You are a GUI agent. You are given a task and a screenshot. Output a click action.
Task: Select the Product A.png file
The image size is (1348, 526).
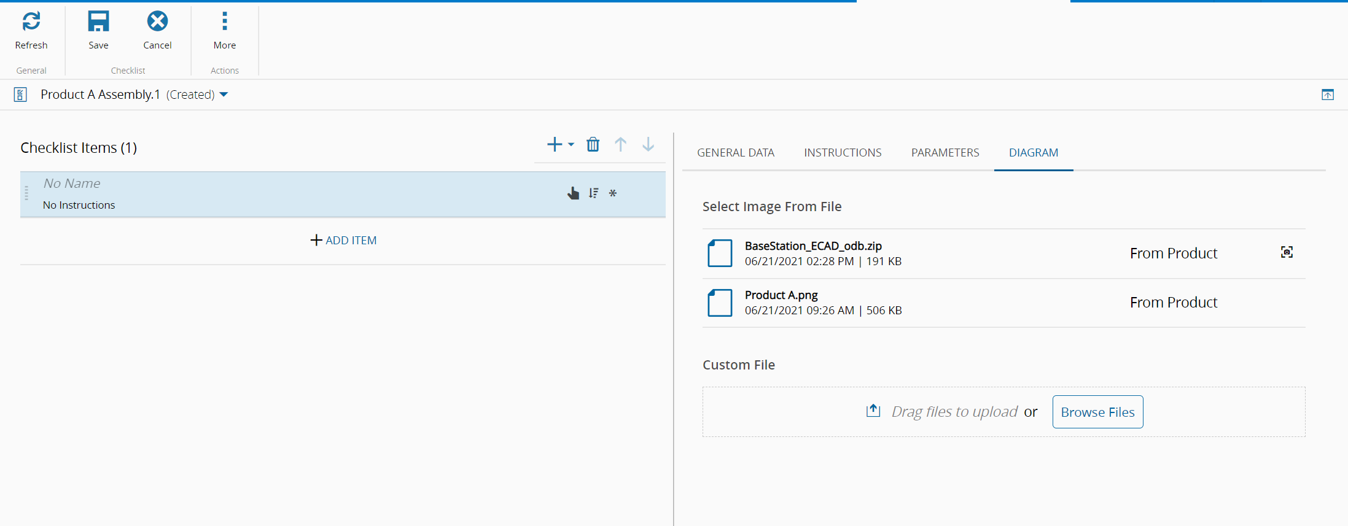781,296
